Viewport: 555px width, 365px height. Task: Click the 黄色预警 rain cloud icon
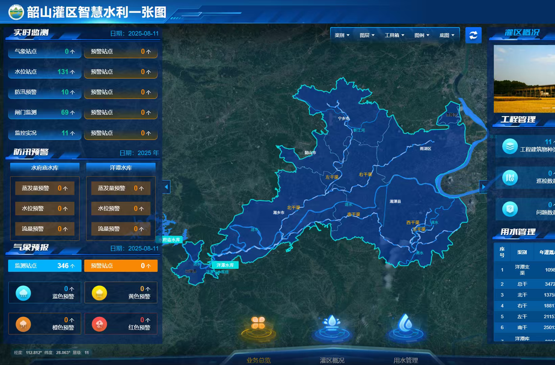(99, 293)
